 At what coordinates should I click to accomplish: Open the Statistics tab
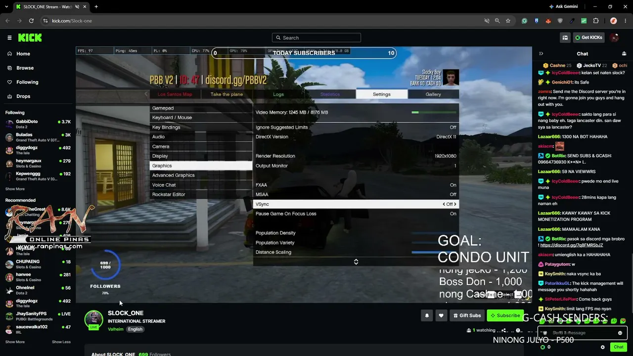330,94
